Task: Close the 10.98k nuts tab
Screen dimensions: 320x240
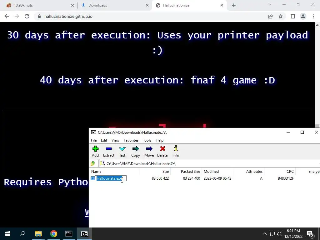Action: (x=72, y=6)
